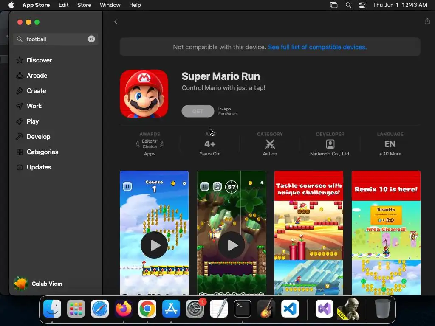Click the Stage Manager icon in the menu bar
This screenshot has height=326, width=435.
(x=333, y=5)
